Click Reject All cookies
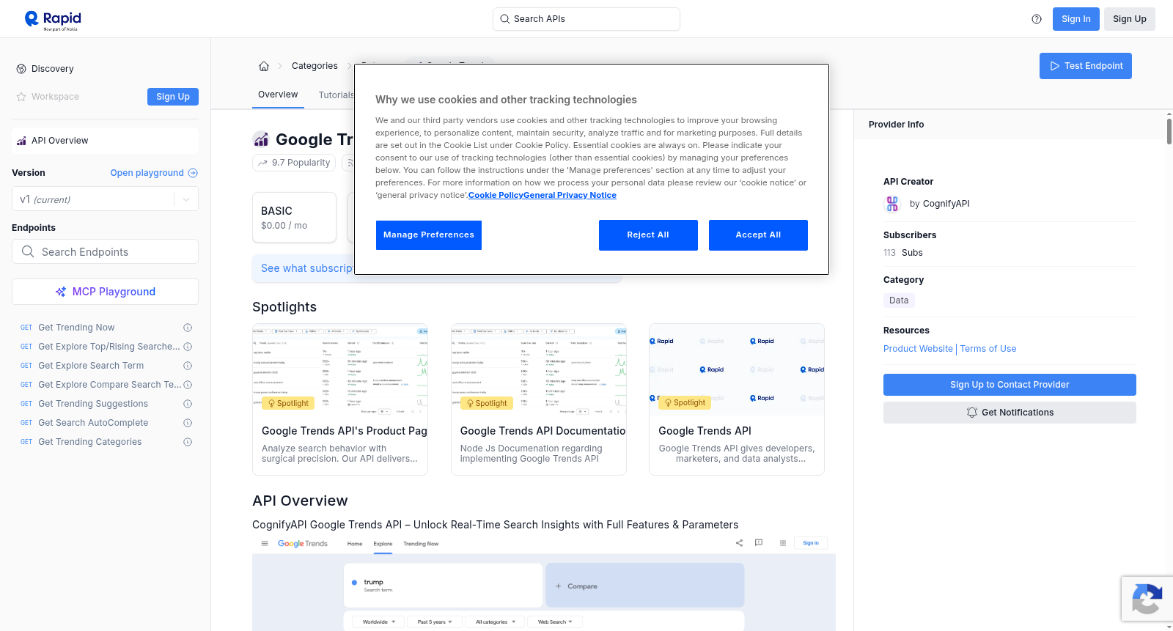Screen dimensions: 1173x631 click(x=648, y=235)
